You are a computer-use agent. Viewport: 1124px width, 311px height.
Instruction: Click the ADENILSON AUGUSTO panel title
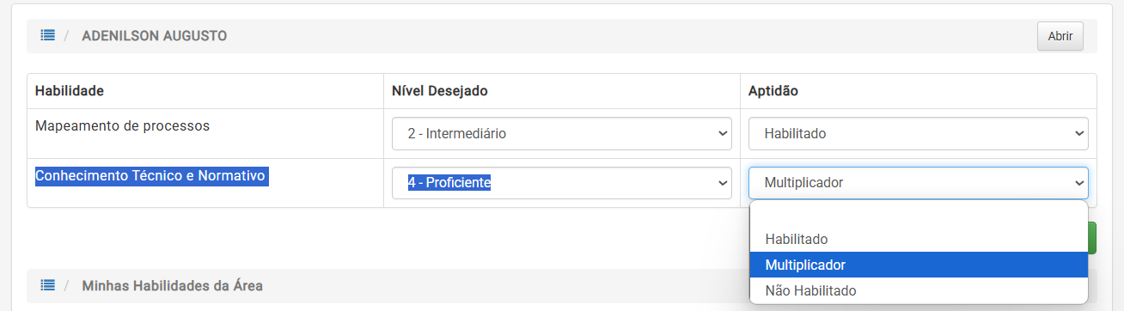click(x=154, y=36)
